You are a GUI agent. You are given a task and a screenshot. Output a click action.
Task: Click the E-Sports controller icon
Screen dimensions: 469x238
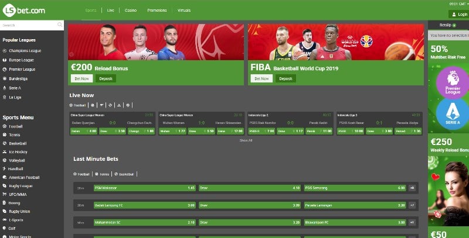tap(5, 220)
